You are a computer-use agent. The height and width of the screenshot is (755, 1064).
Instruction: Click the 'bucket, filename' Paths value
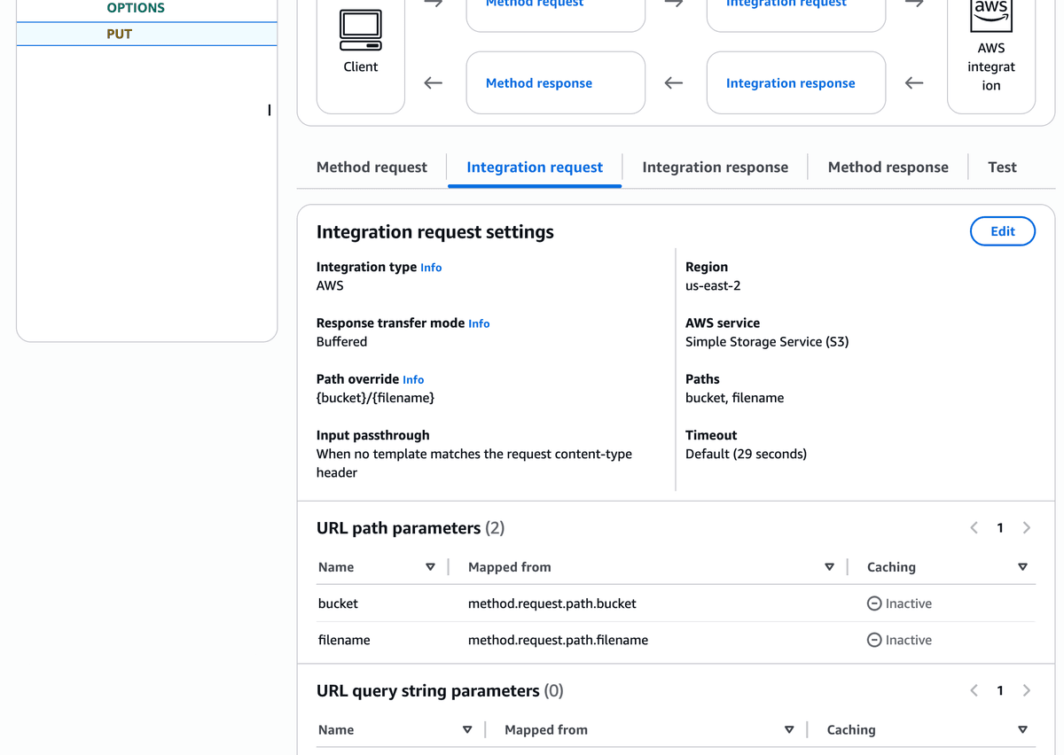click(734, 398)
